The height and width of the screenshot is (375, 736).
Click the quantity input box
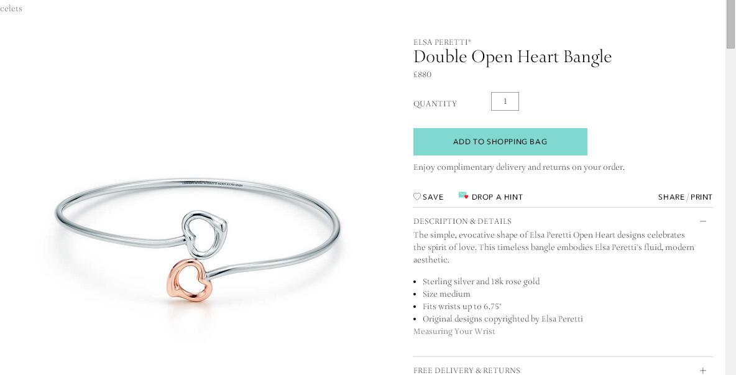click(505, 101)
